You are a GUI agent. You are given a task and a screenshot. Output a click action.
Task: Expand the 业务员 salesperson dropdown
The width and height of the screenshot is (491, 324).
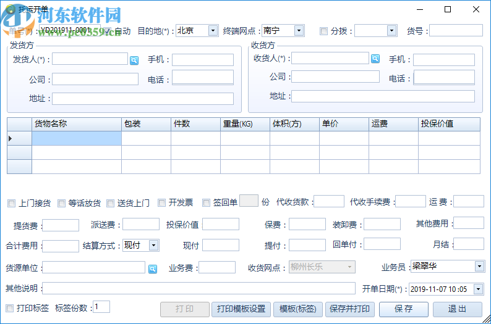coord(479,266)
